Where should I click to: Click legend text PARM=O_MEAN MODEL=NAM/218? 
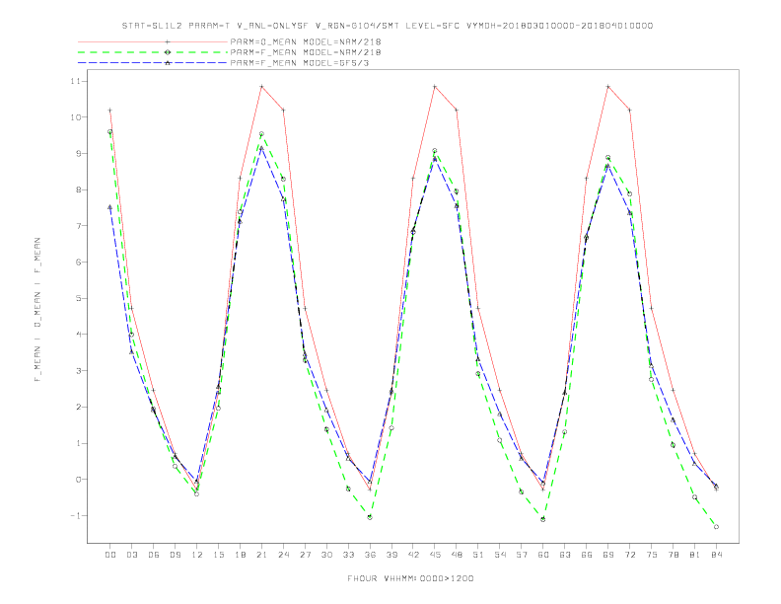click(x=306, y=41)
